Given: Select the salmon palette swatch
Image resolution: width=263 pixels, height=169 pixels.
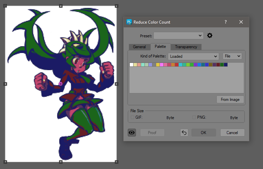Looking at the screenshot, I should [x=139, y=65].
